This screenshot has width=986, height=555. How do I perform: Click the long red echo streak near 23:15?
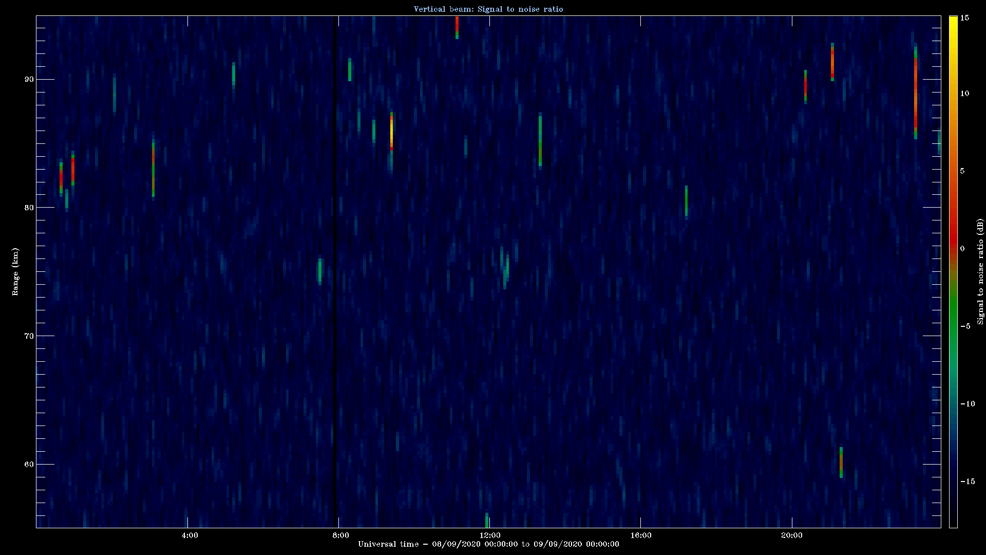915,92
